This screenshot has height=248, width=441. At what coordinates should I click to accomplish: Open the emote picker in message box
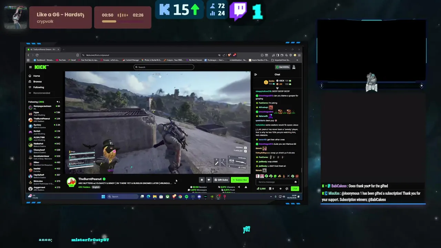[296, 182]
